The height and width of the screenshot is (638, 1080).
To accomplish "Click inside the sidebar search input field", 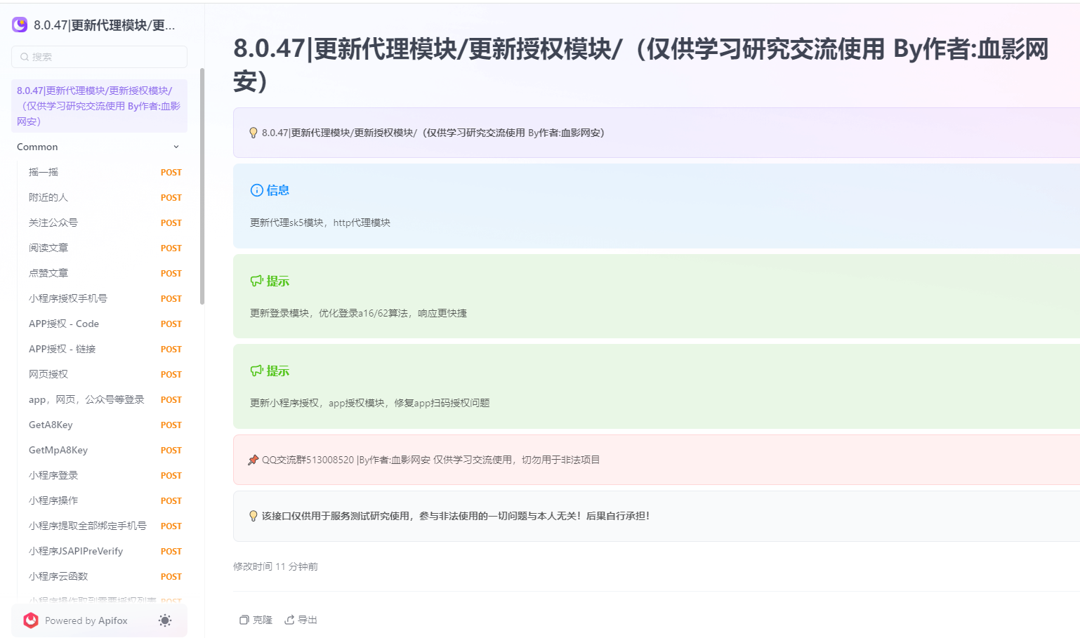I will (x=98, y=56).
